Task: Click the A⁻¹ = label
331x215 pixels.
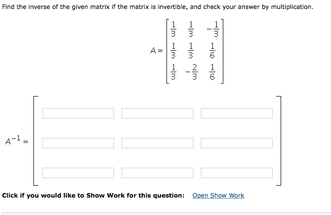Action: pos(16,141)
